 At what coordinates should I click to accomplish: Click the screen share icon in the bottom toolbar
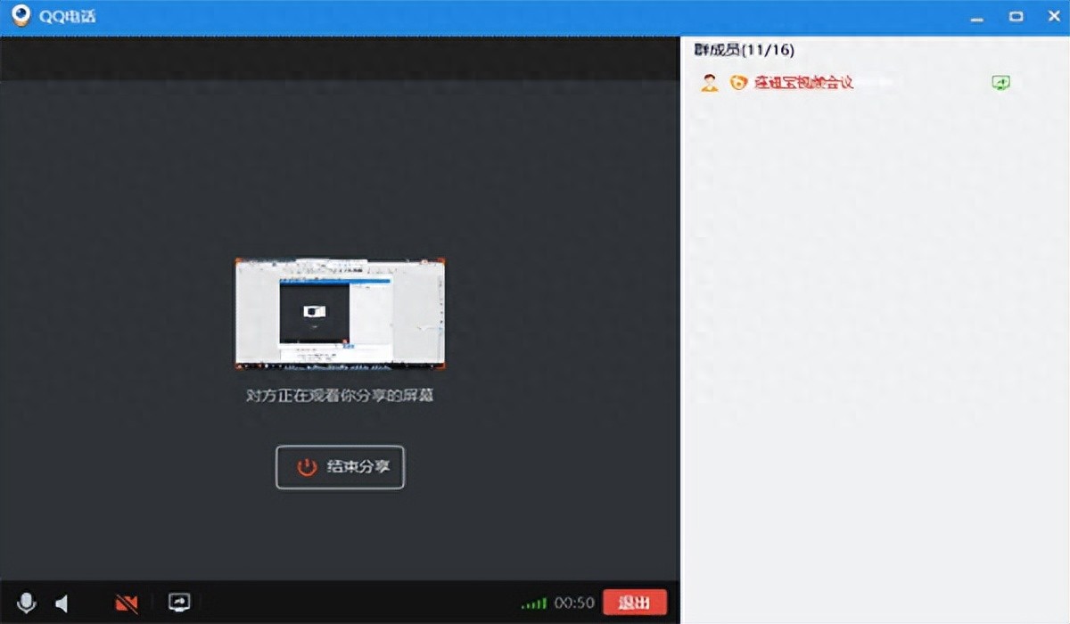[x=180, y=603]
